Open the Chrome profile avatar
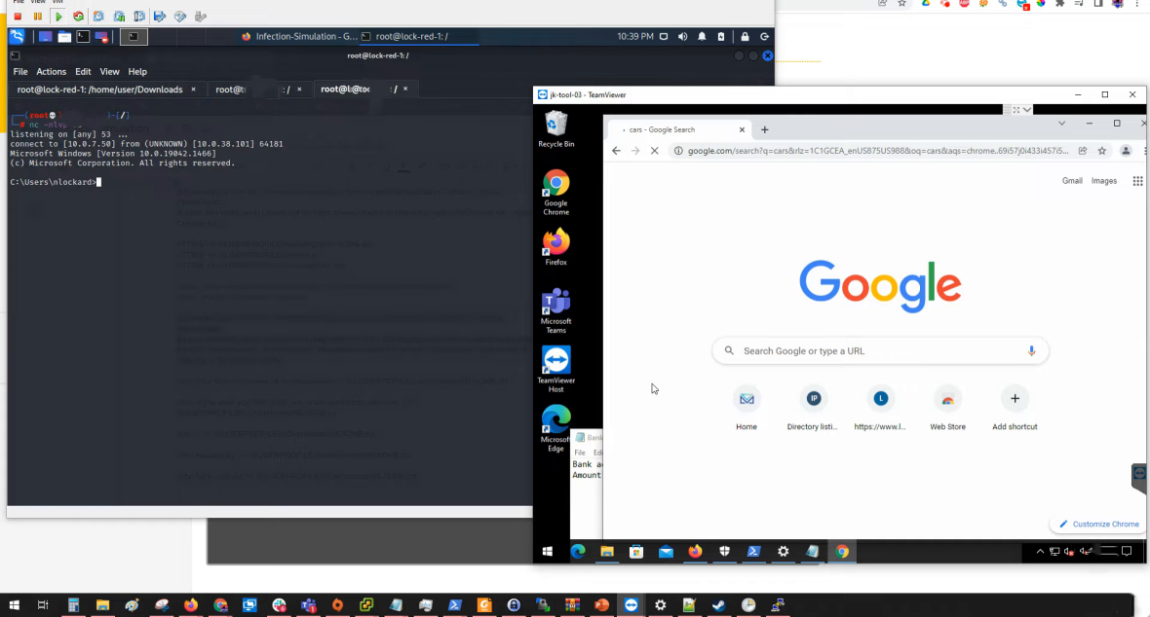The height and width of the screenshot is (617, 1150). [x=1126, y=151]
